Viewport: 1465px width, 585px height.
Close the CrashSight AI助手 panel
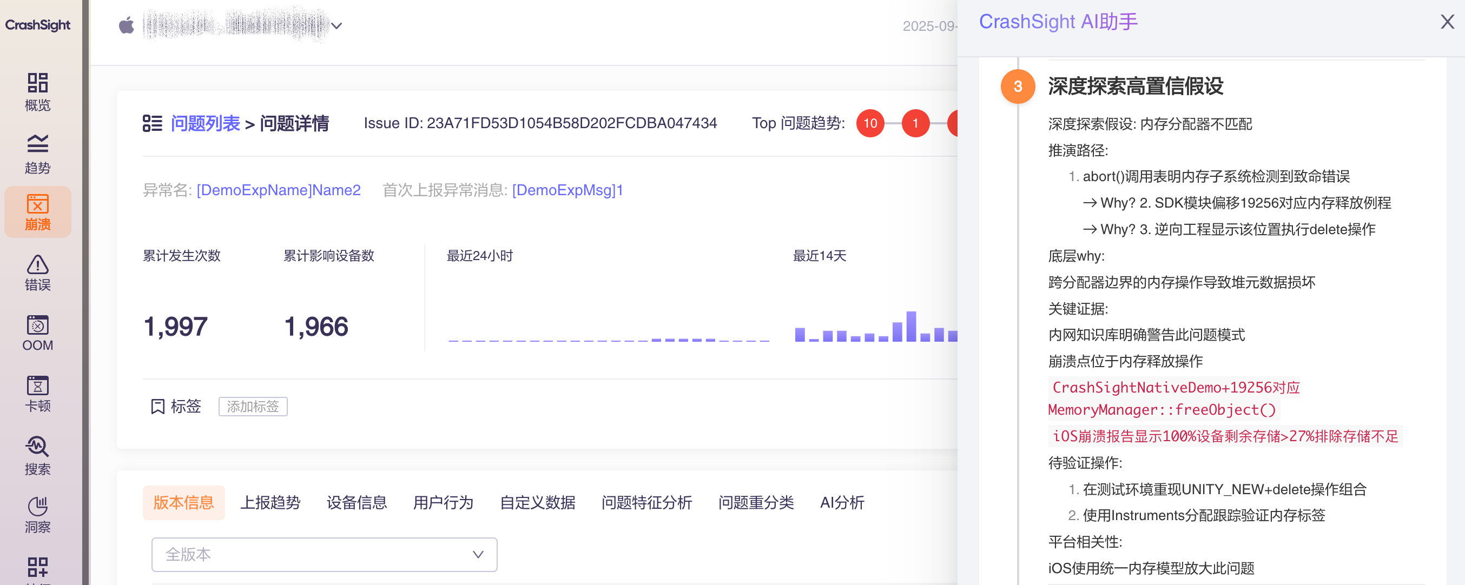(x=1447, y=22)
